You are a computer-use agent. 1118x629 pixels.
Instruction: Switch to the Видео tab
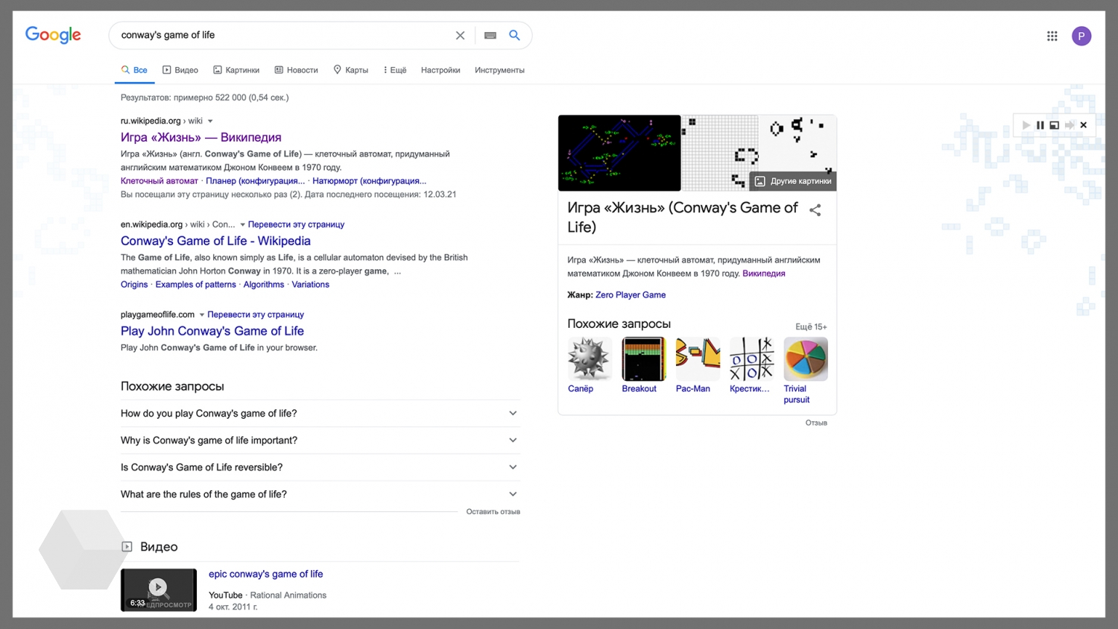coord(180,70)
